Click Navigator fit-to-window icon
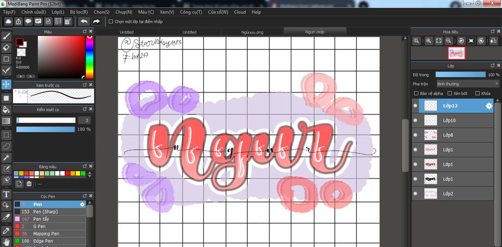 [439, 41]
